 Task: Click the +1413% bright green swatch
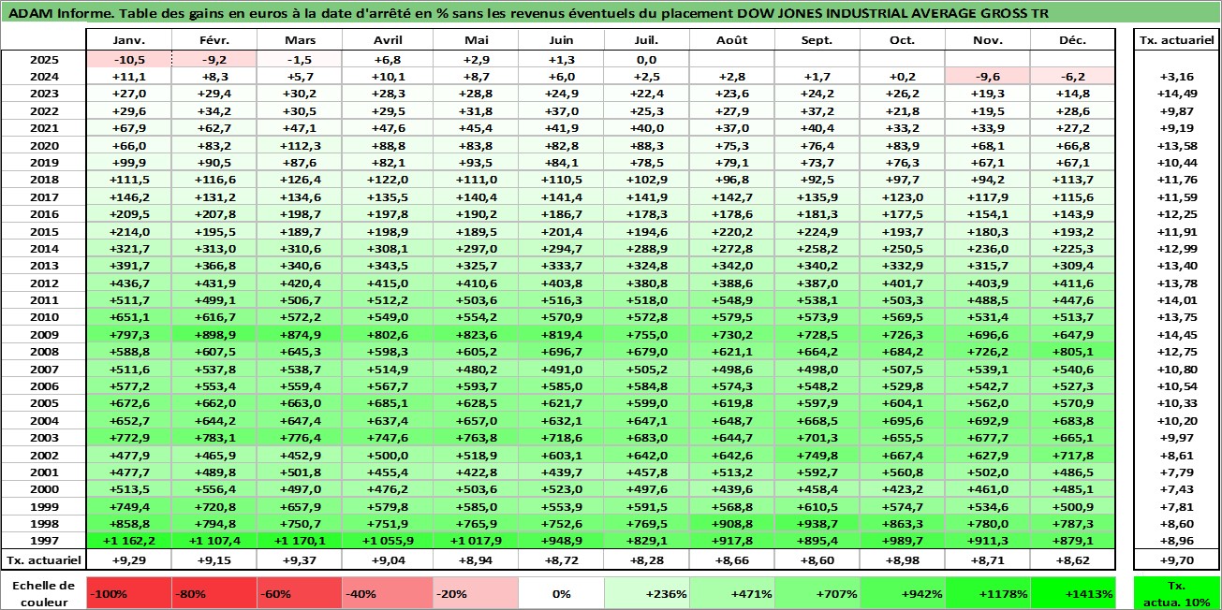tap(1073, 593)
